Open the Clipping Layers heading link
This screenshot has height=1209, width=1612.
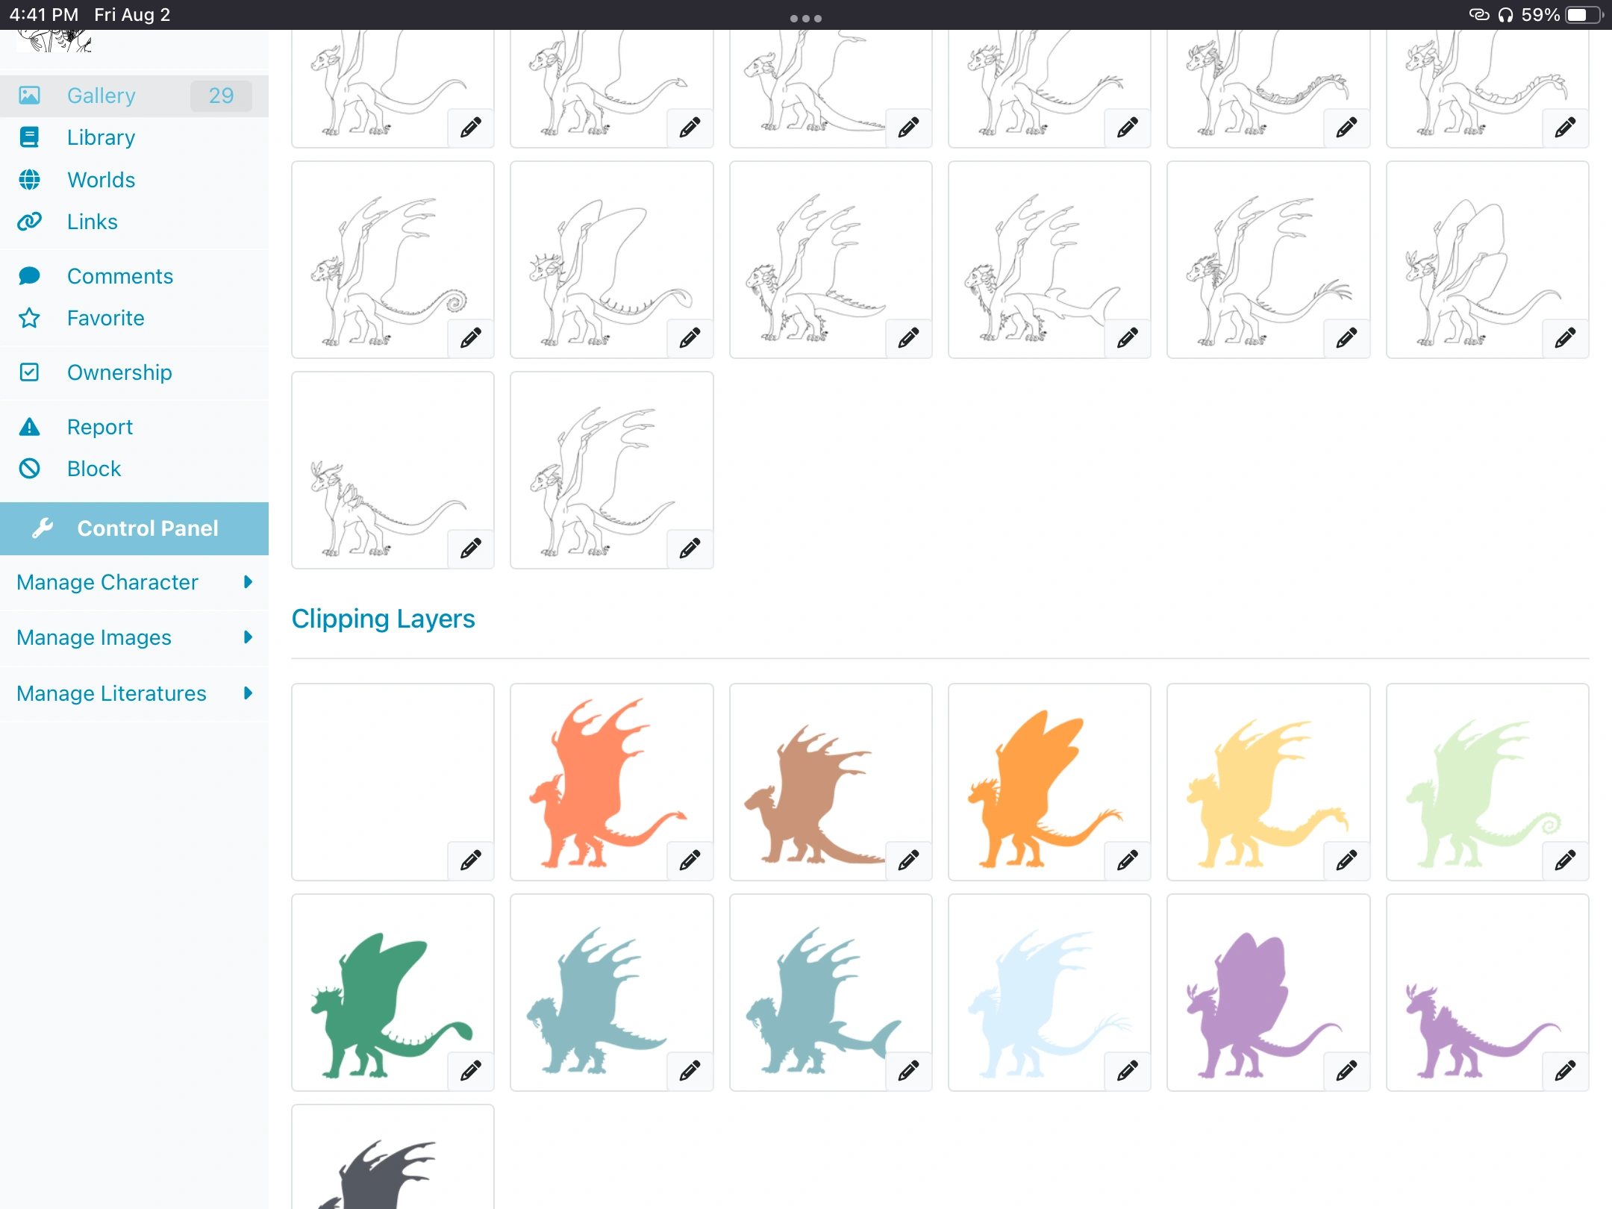point(383,619)
